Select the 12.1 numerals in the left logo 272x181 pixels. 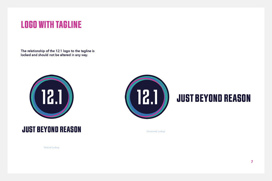pyautogui.click(x=52, y=97)
